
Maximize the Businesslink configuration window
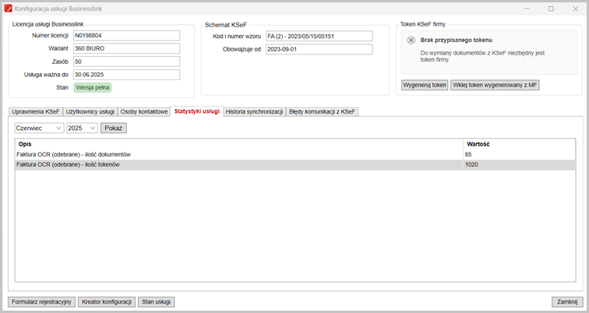[x=551, y=9]
